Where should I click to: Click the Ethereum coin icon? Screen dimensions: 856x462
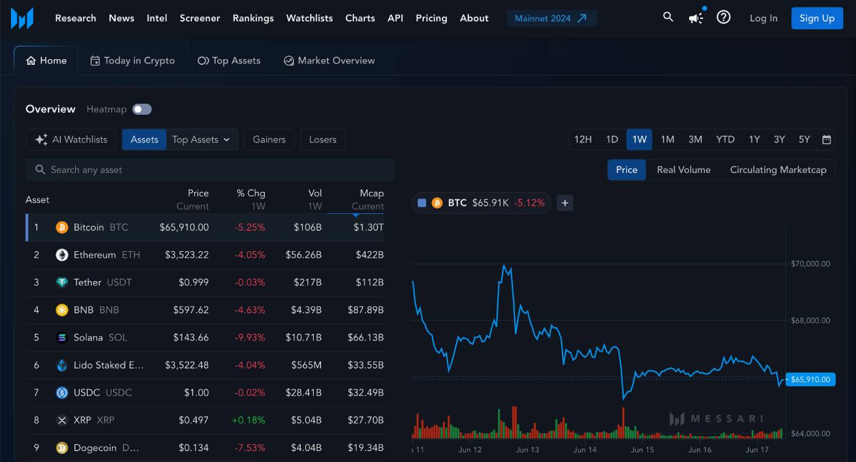62,255
